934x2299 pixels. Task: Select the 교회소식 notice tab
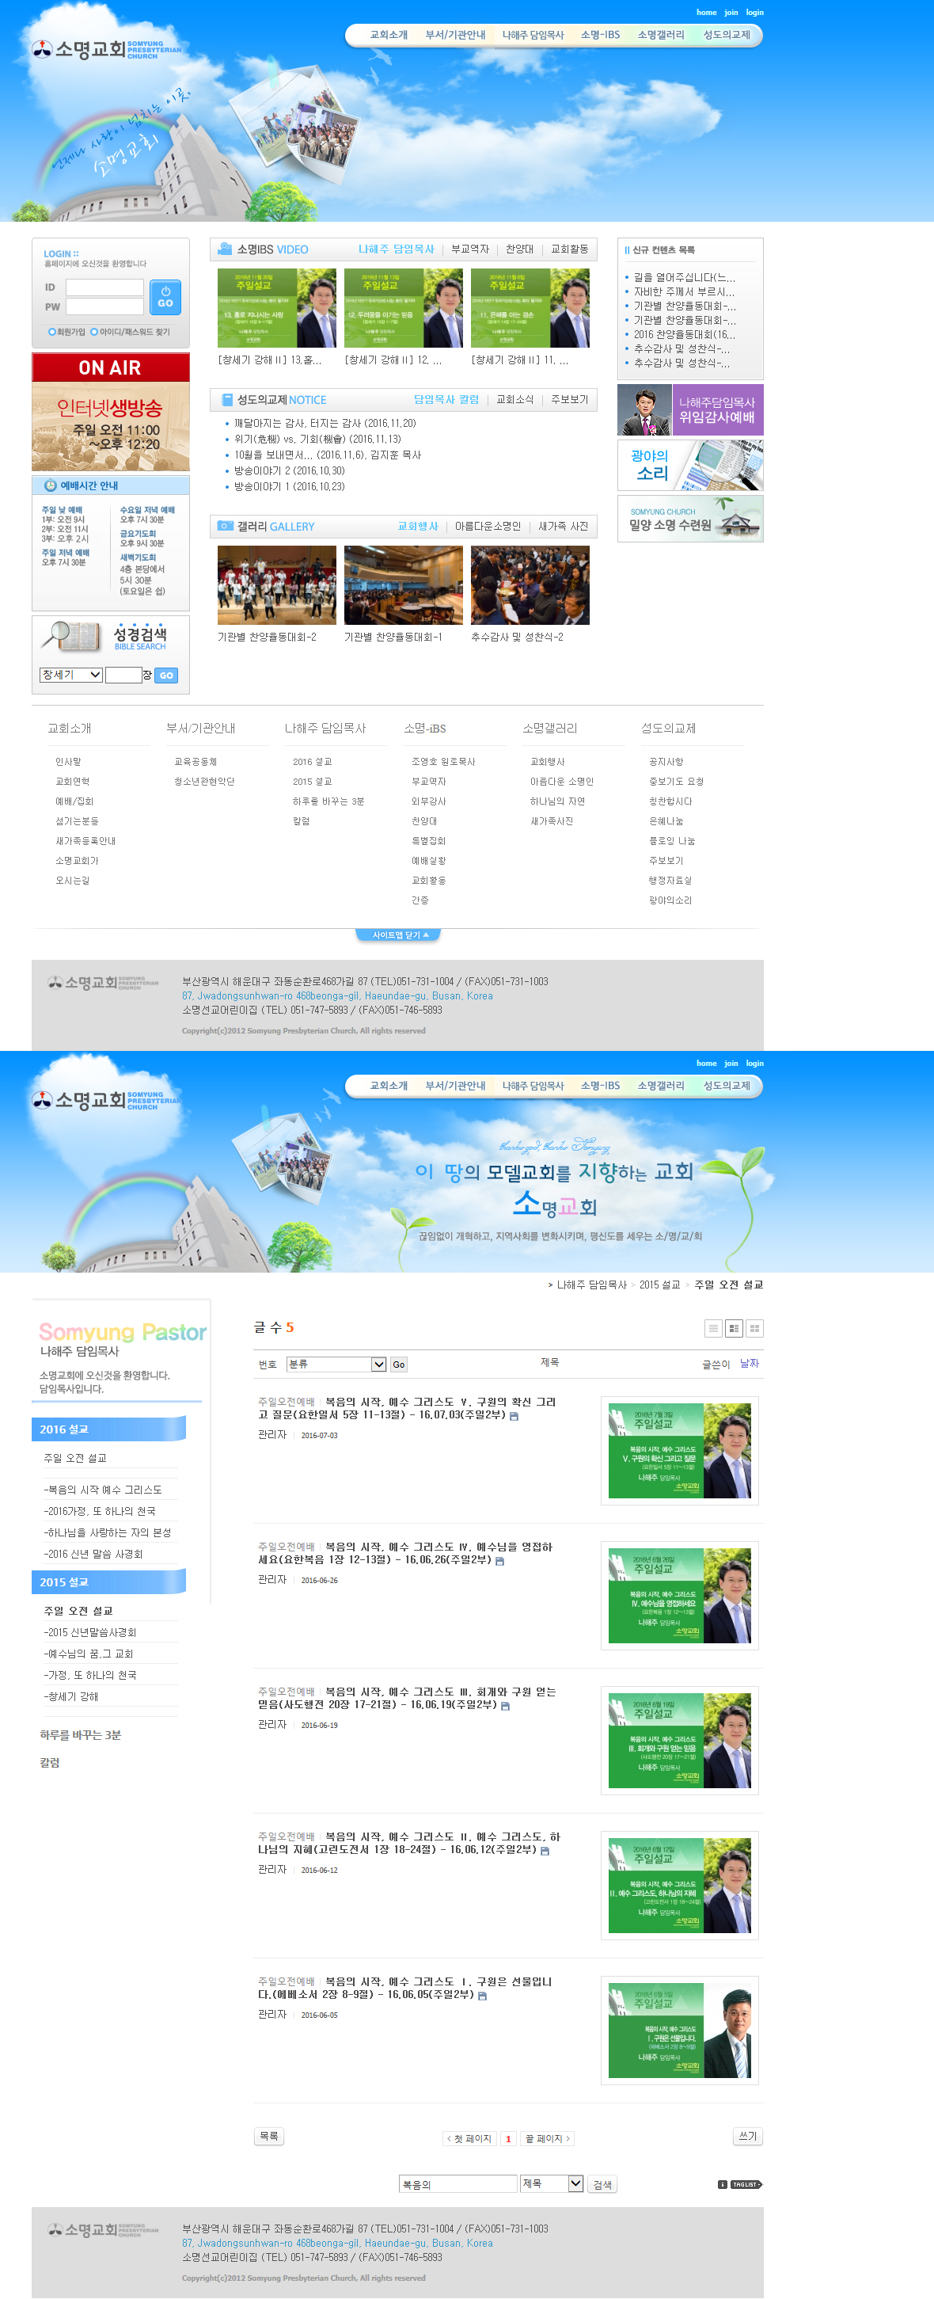pos(514,400)
